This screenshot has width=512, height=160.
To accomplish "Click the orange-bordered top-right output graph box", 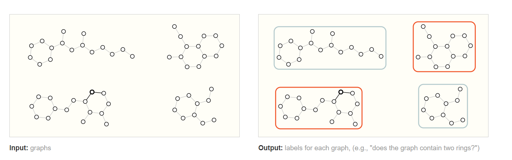I will (x=444, y=47).
